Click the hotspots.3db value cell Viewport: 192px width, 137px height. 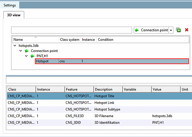(162, 116)
